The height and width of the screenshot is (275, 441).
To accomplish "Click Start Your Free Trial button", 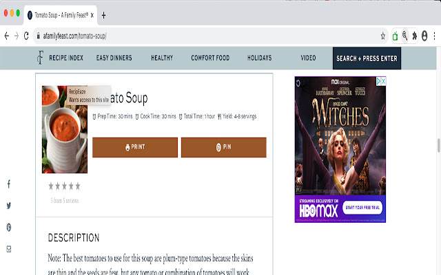I will click(x=362, y=208).
